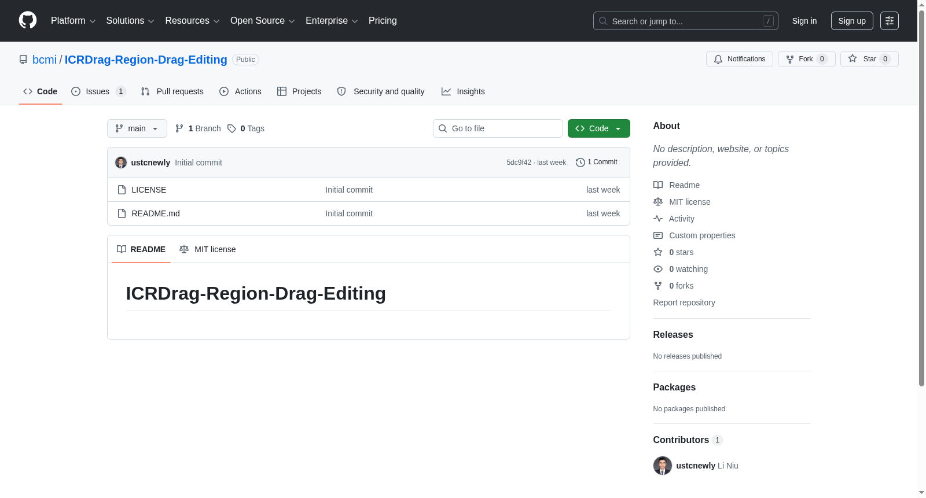Click the README.md row's Initial commit message
This screenshot has height=498, width=926.
(349, 213)
